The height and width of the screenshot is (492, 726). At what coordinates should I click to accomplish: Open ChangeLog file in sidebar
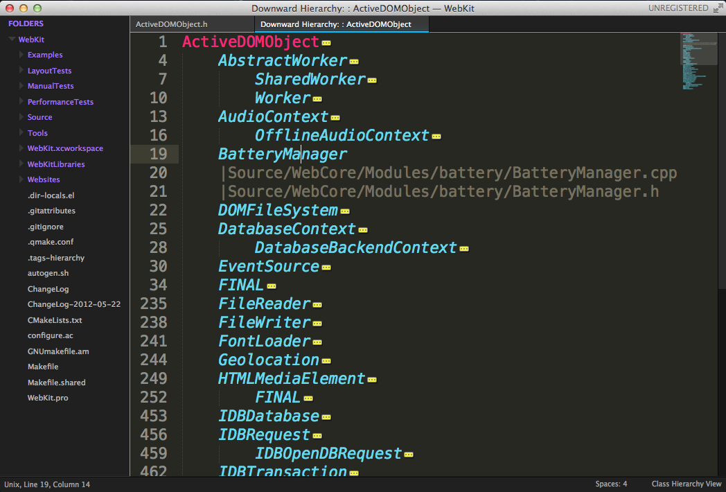point(48,289)
